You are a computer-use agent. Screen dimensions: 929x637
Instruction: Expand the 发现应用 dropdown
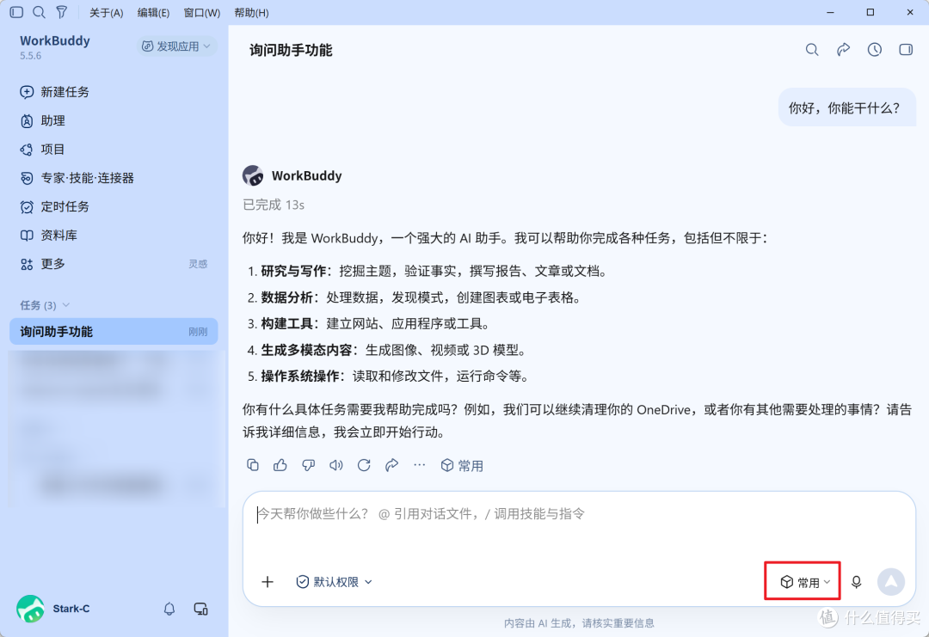[x=176, y=46]
